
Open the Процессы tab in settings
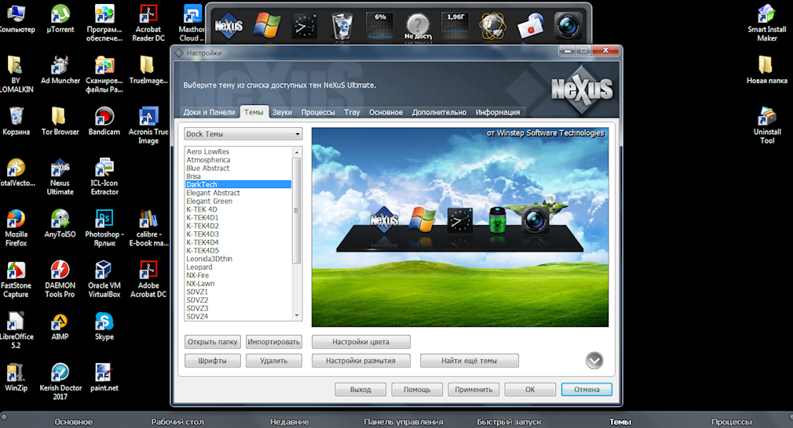click(318, 112)
